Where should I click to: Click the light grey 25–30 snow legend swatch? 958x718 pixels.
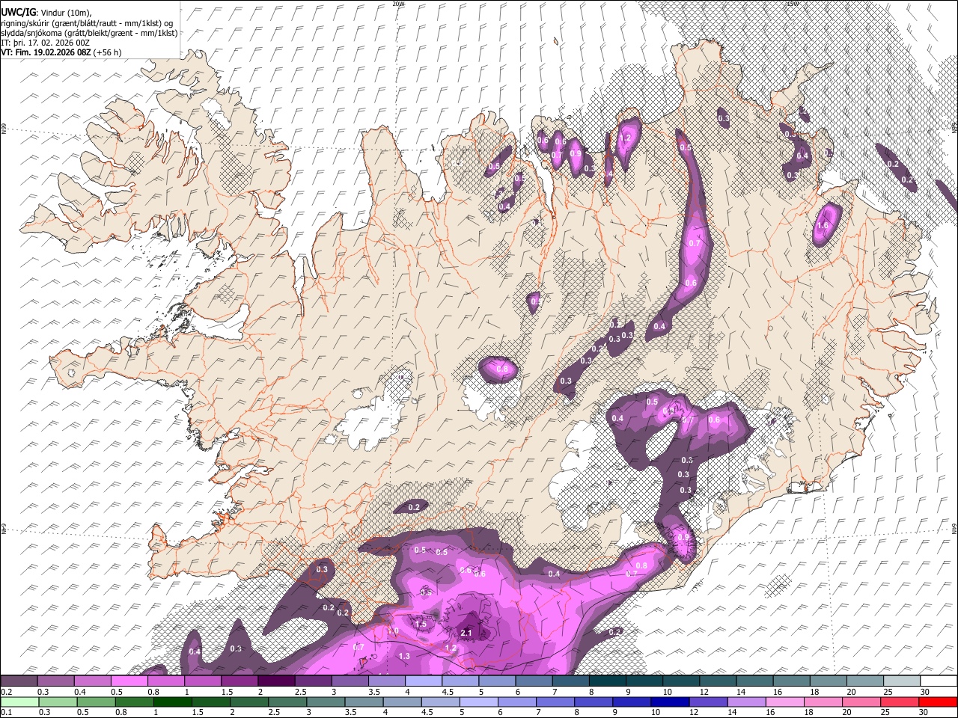pyautogui.click(x=902, y=681)
